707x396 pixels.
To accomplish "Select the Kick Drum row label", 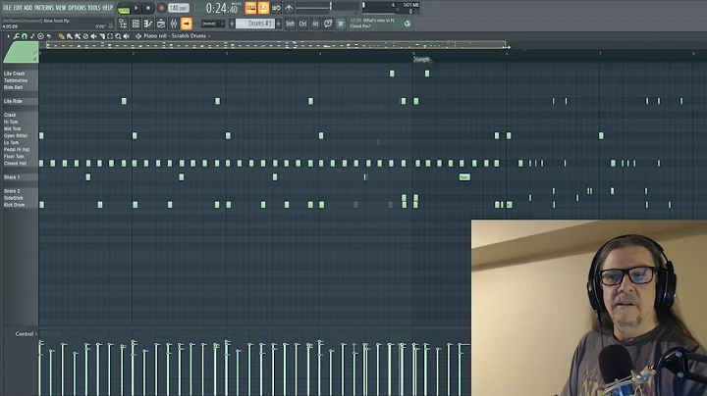I will [x=15, y=205].
